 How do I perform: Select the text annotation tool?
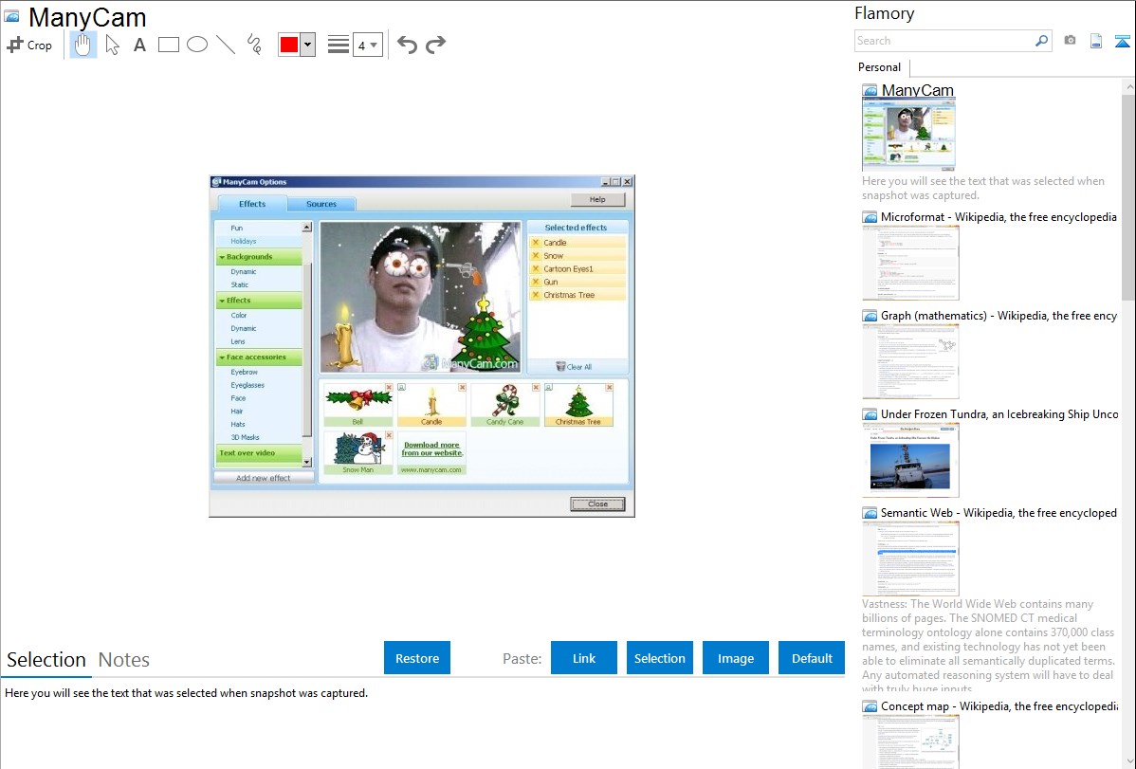click(139, 45)
